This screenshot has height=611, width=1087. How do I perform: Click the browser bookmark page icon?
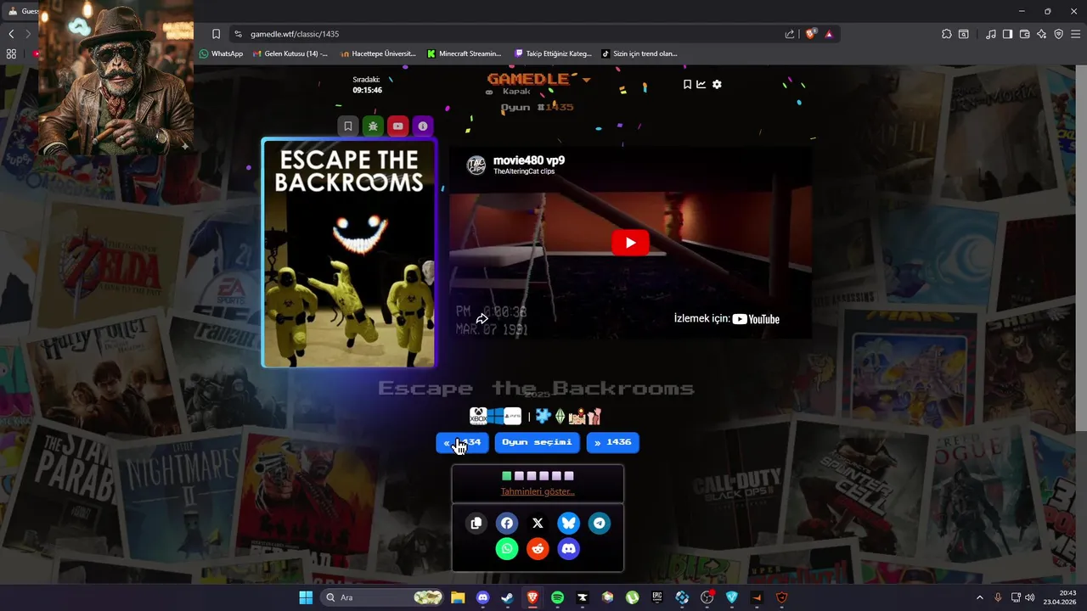pyautogui.click(x=216, y=34)
